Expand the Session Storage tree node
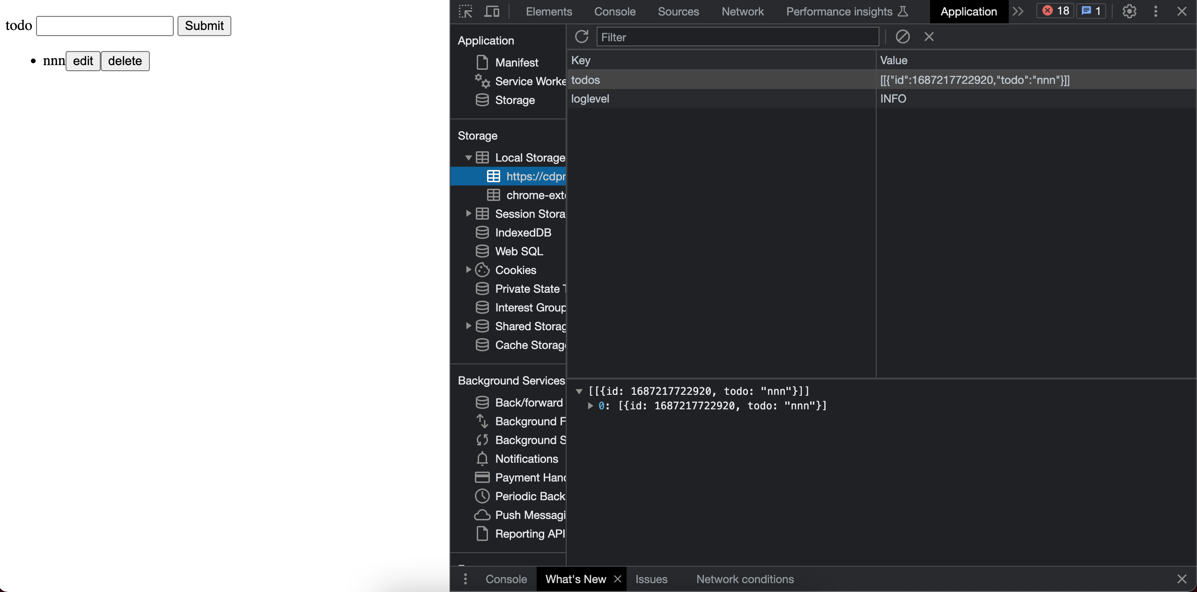The image size is (1197, 592). coord(468,214)
